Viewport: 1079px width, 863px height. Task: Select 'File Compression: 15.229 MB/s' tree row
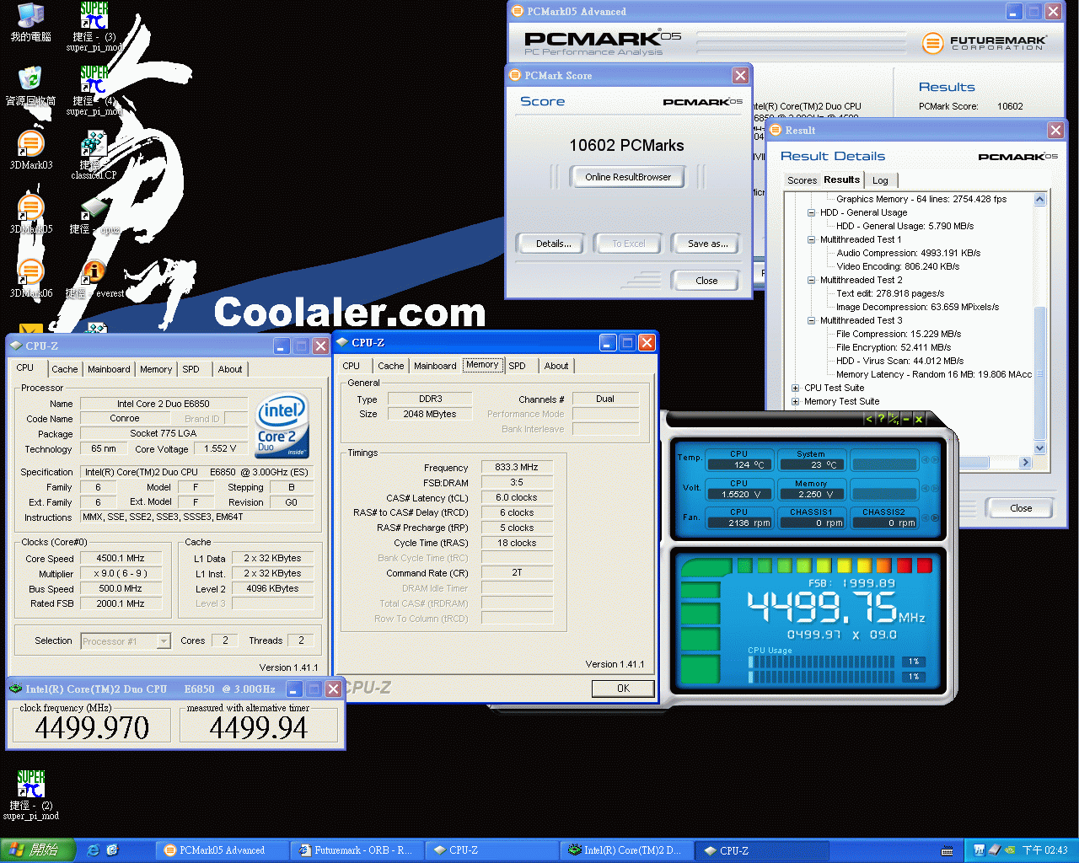click(899, 334)
